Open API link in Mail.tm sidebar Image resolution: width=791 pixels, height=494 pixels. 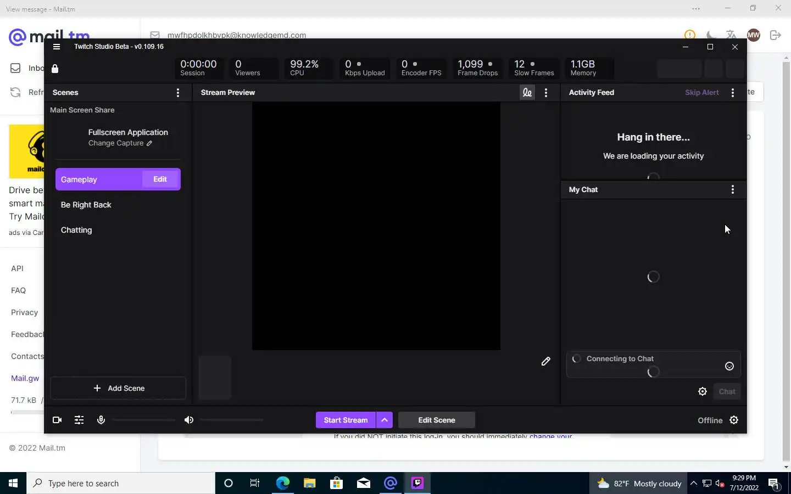point(17,268)
